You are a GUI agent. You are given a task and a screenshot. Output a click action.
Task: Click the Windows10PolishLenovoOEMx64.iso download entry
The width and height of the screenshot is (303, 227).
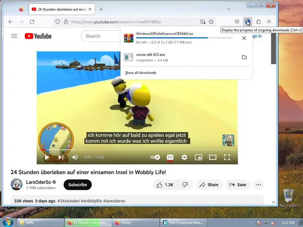pyautogui.click(x=180, y=38)
